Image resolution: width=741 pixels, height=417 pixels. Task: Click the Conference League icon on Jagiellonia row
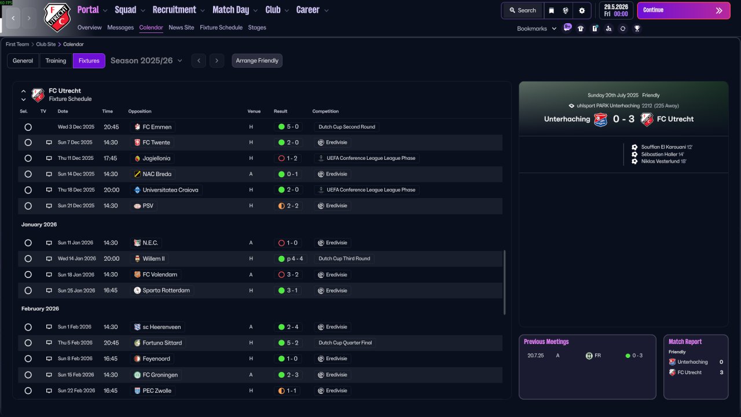coord(321,158)
